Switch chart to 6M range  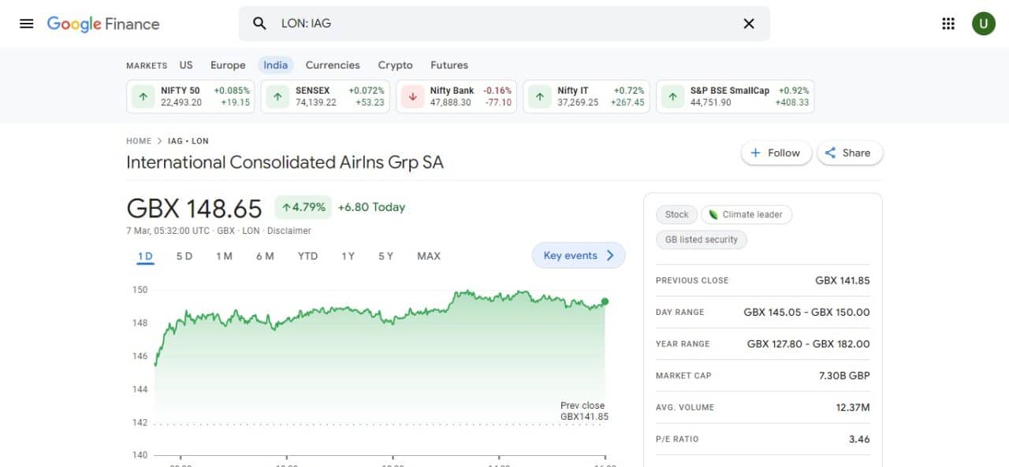tap(265, 256)
